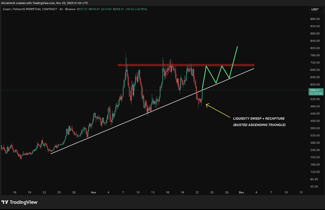Click the Nov label on time axis
The image size is (325, 210).
pyautogui.click(x=93, y=192)
